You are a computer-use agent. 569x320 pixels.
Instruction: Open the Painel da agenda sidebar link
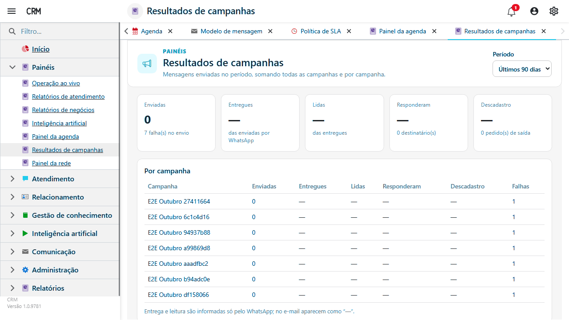[56, 136]
